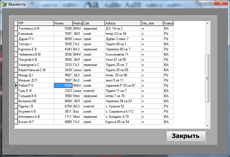Select the cell Рябий Р О

(36, 86)
